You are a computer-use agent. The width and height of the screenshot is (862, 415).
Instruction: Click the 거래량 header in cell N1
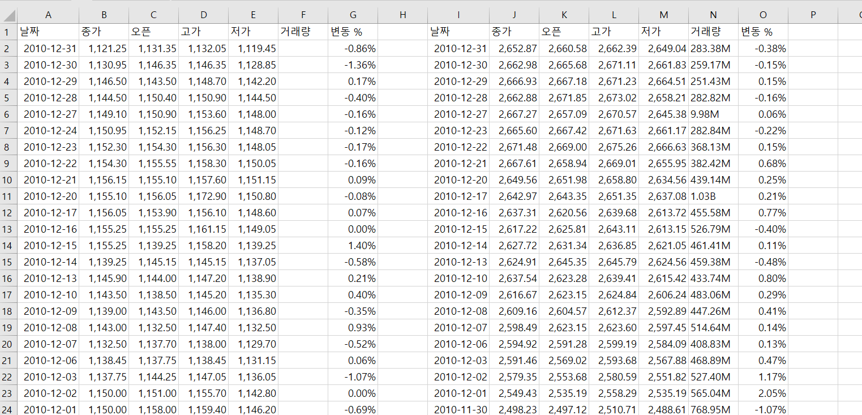[713, 32]
